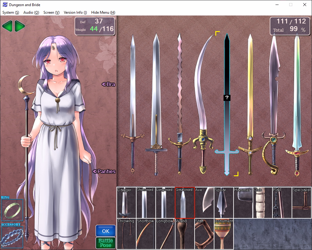Screen dimensions: 312x250
Task: Choose the Staff weapon category
Action: [204, 234]
